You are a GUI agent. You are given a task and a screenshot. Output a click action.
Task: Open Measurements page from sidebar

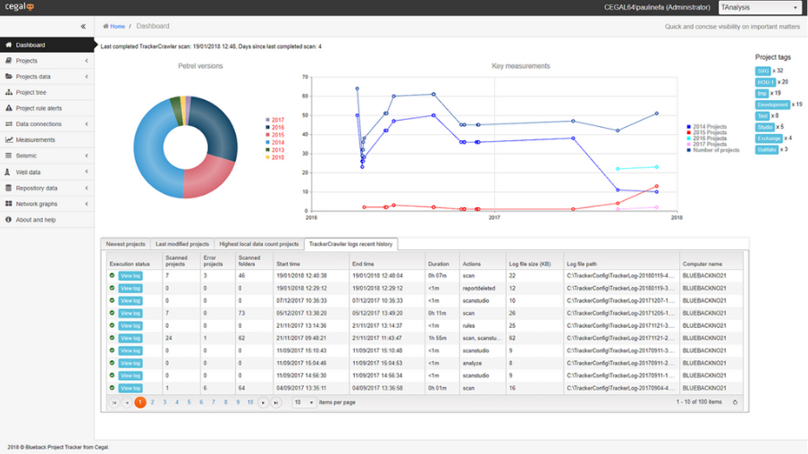(35, 139)
